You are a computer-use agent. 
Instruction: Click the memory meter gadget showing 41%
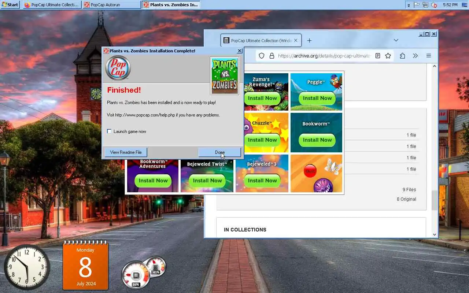click(156, 266)
